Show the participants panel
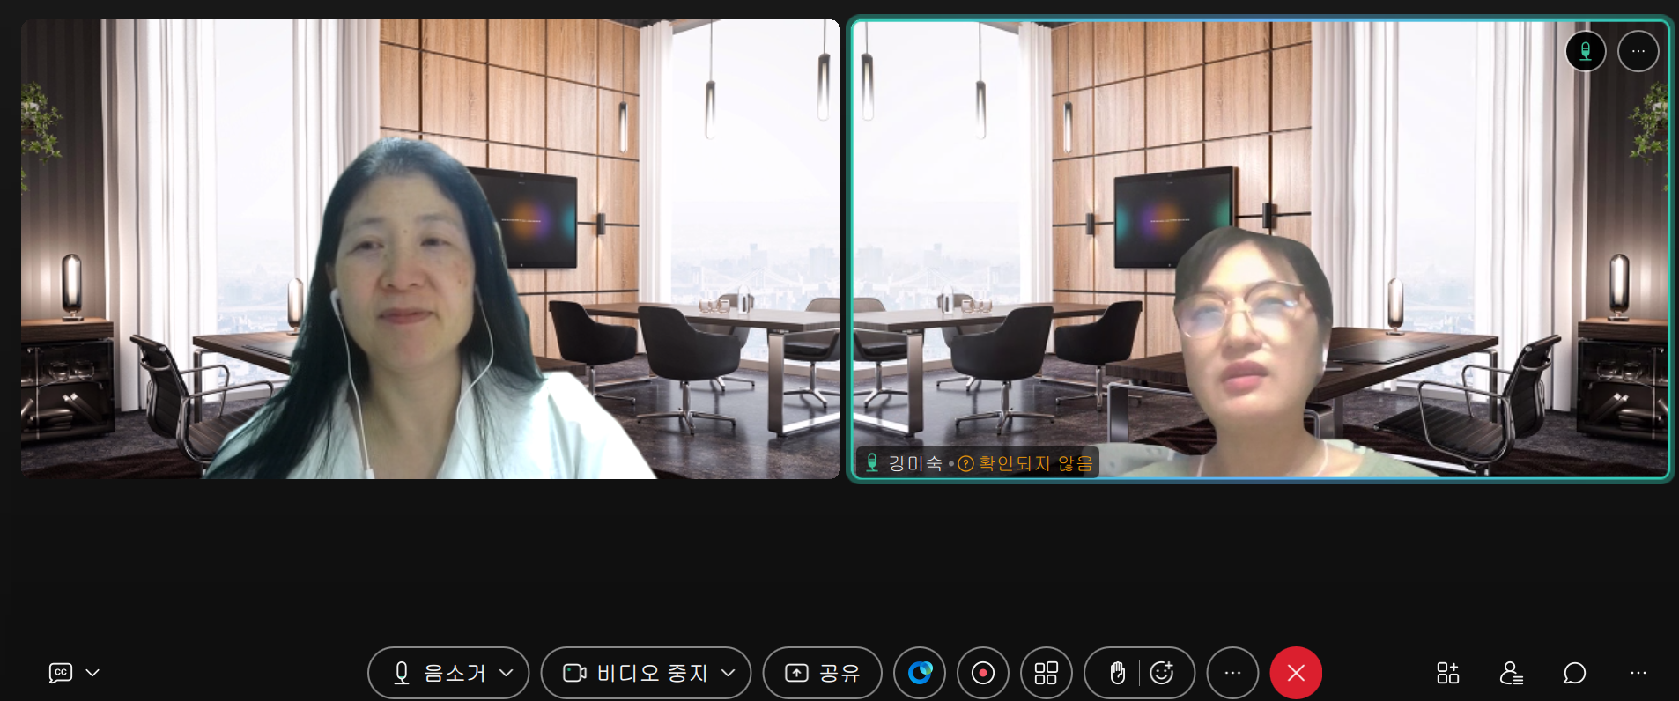Screen dimensions: 1679x701 pyautogui.click(x=1512, y=673)
